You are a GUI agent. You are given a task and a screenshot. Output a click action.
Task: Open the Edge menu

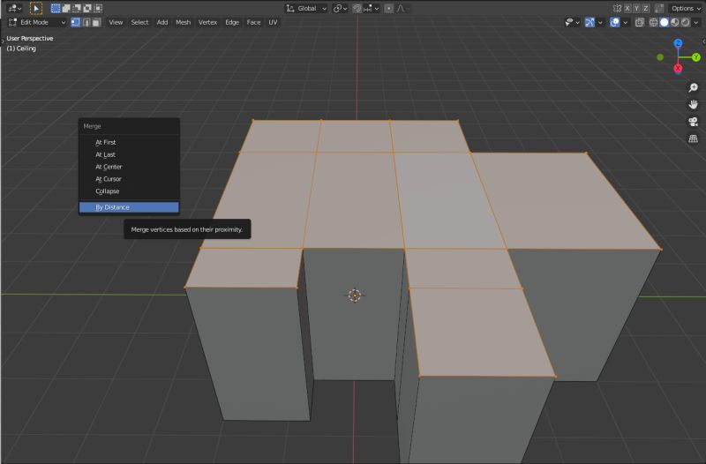(x=232, y=22)
